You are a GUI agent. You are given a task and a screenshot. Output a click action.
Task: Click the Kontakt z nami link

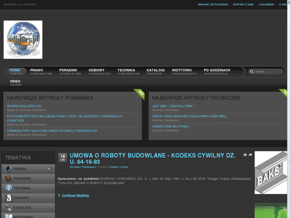pos(243,4)
